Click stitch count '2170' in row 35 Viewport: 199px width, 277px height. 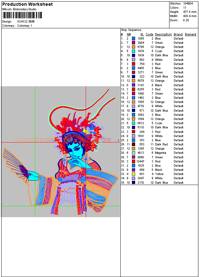(141, 183)
